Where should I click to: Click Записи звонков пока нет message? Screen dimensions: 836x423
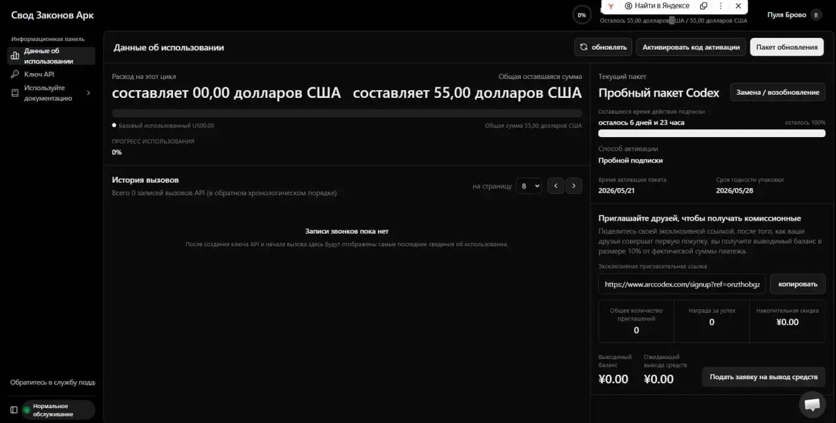pos(347,231)
